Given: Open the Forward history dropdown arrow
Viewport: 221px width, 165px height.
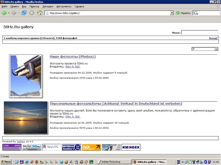Looking at the screenshot, I should tap(19, 13).
